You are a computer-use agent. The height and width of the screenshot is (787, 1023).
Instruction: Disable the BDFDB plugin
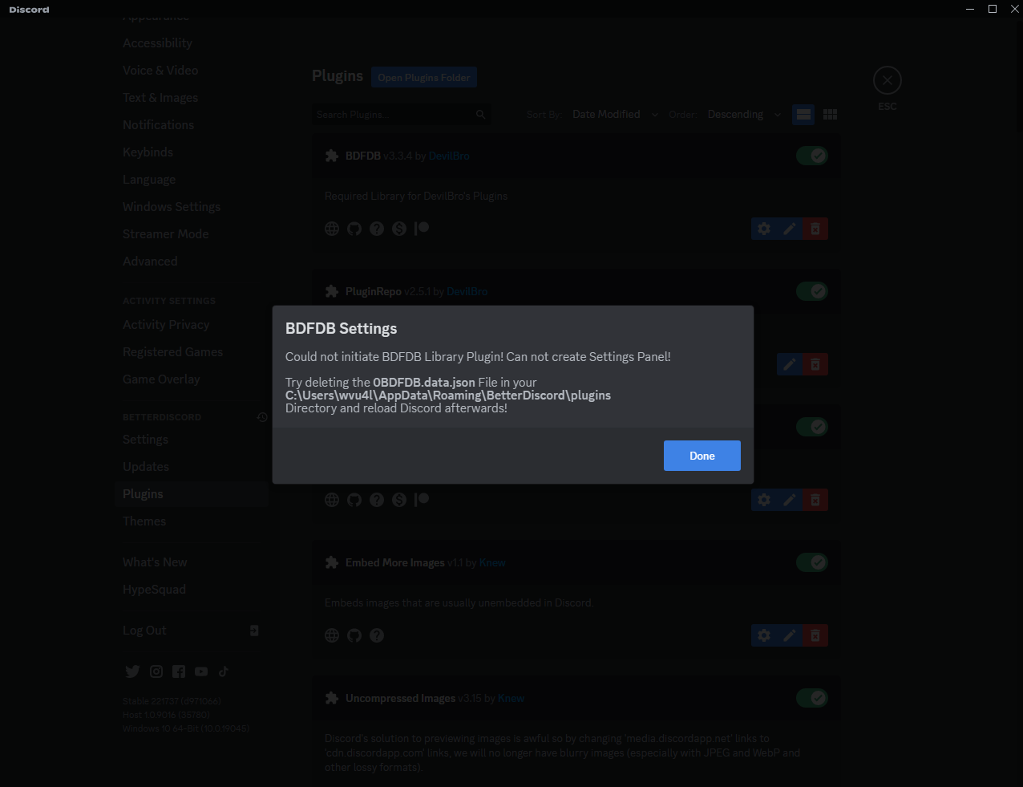pyautogui.click(x=812, y=155)
